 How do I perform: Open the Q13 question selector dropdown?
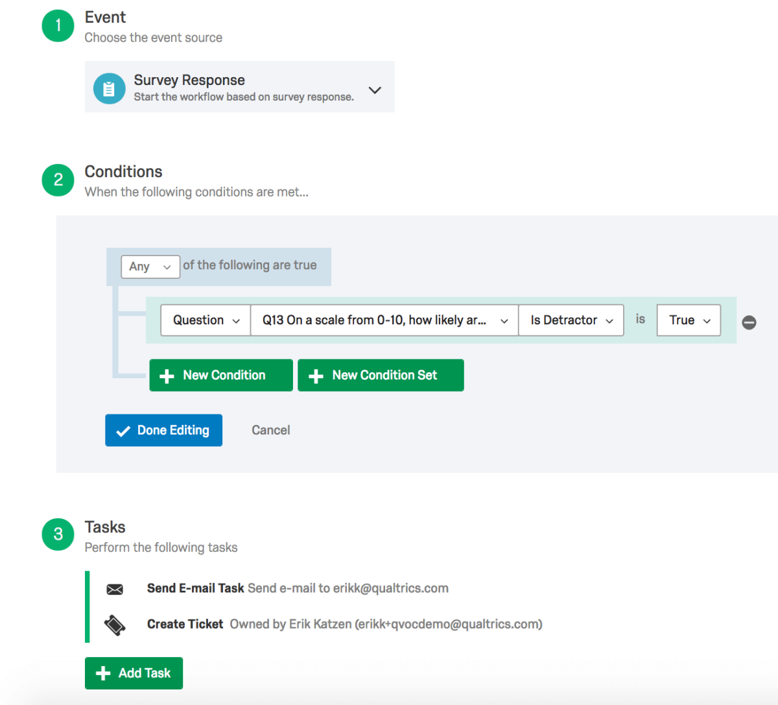point(384,320)
